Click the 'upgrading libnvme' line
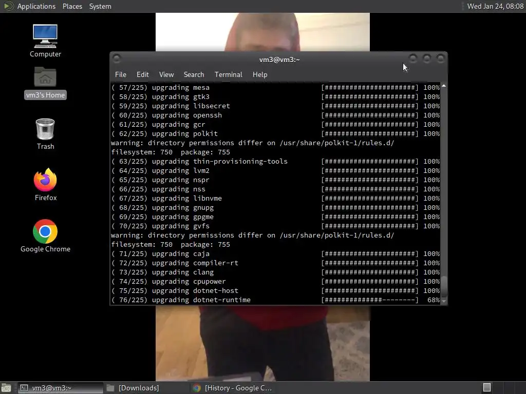This screenshot has width=526, height=394. [275, 199]
